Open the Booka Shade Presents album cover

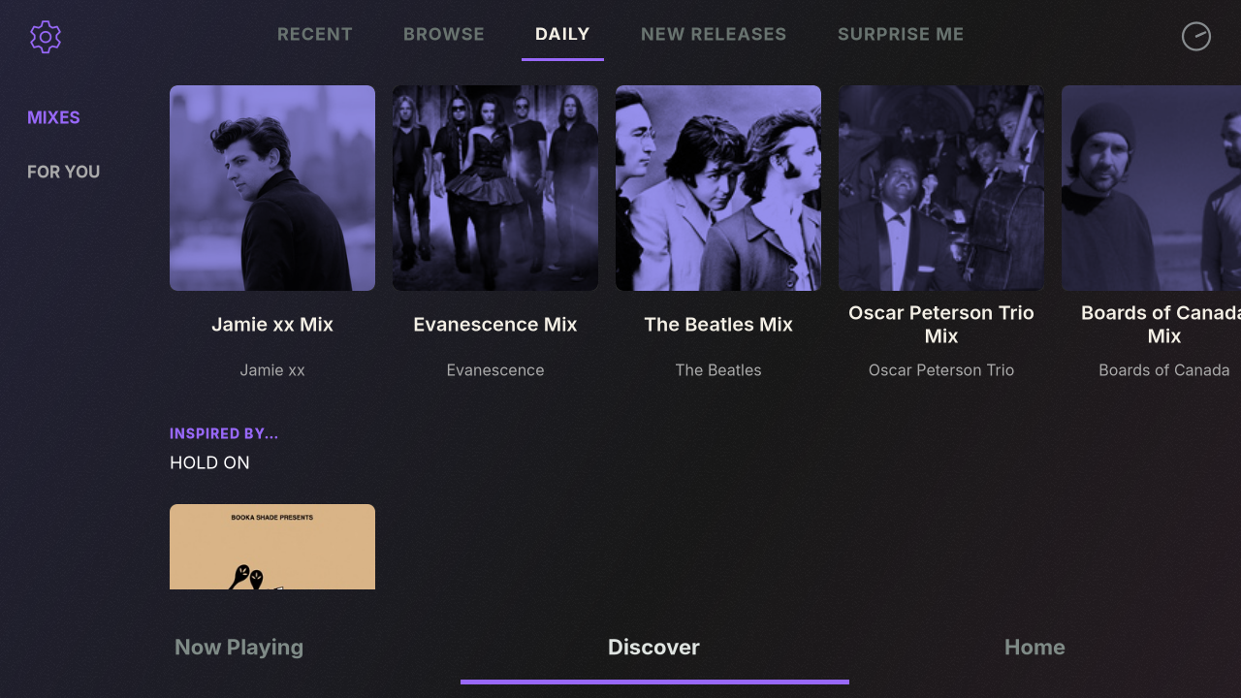click(272, 547)
